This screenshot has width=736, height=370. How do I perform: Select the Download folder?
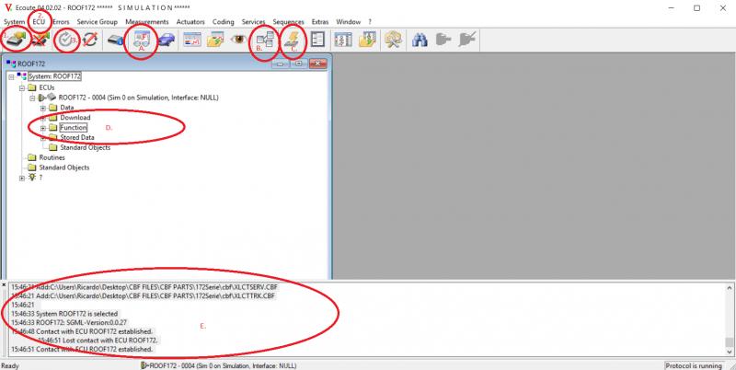click(x=75, y=118)
